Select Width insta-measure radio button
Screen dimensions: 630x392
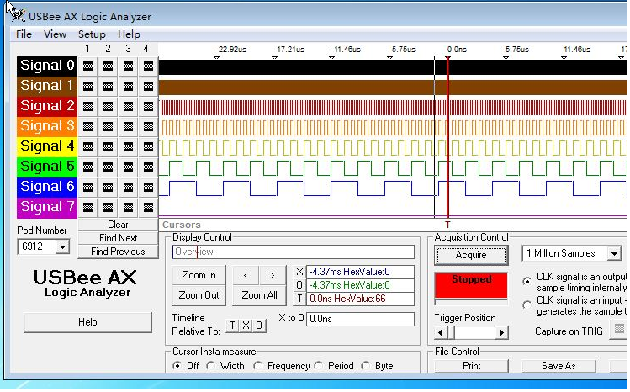[212, 366]
